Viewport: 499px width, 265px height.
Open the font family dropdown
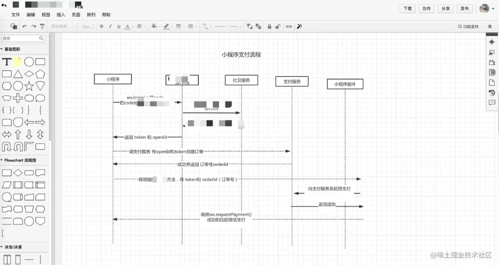63,26
